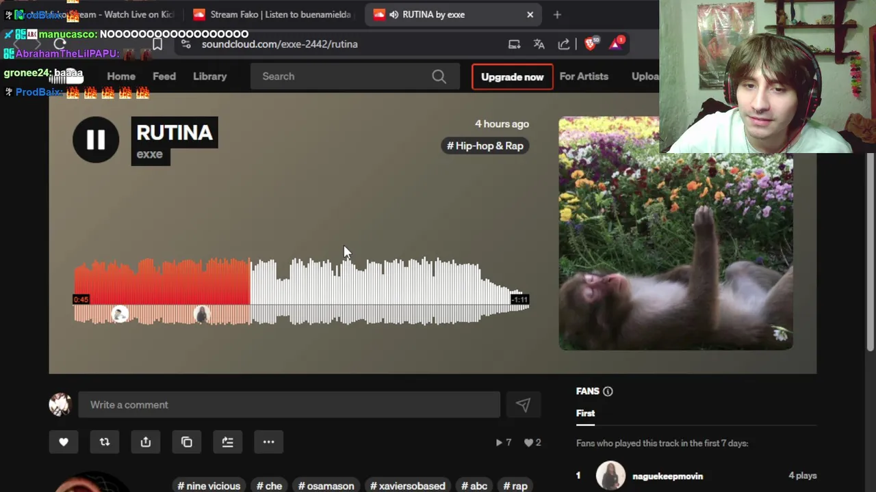Seek within the track waveform

(301, 290)
